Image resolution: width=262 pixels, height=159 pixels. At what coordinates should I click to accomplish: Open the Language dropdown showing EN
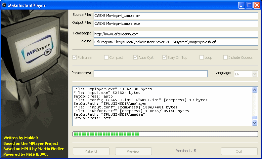(x=246, y=74)
